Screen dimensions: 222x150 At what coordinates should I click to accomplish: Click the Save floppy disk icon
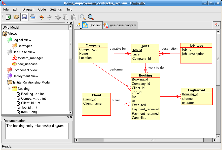coord(24,17)
